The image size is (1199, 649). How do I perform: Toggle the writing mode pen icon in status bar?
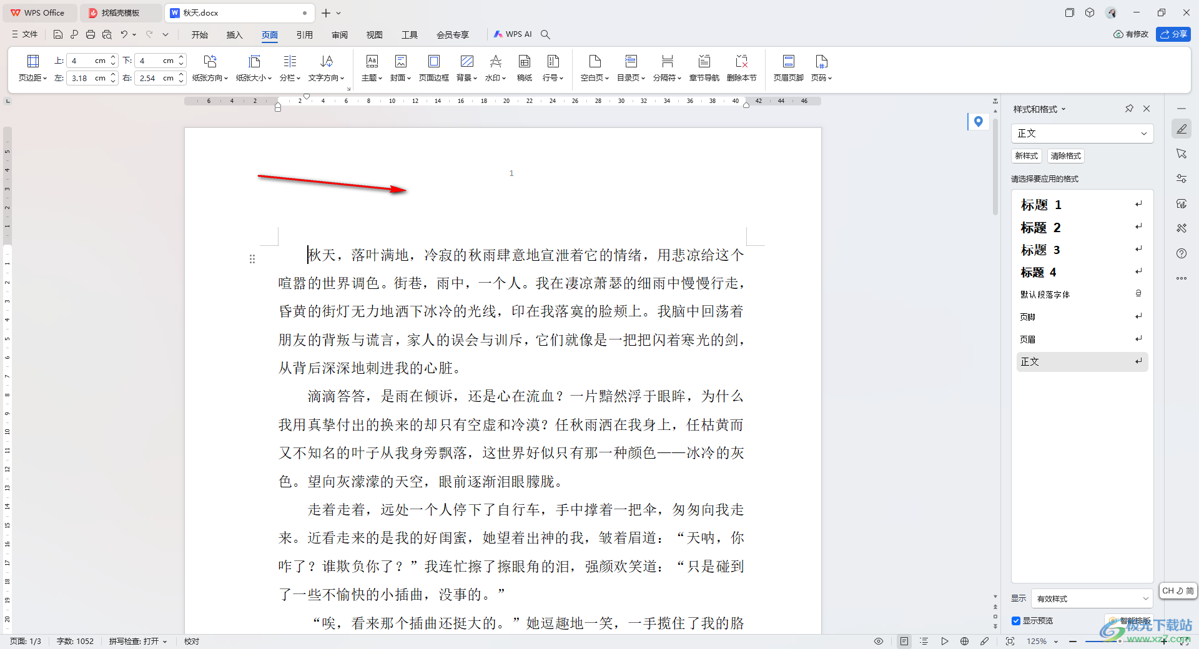click(x=985, y=642)
